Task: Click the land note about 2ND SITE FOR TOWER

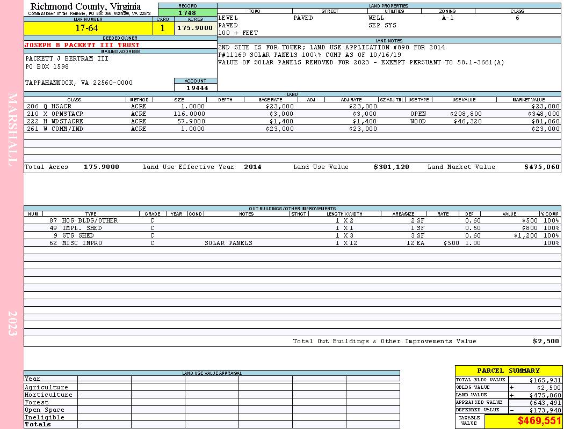Action: coord(331,47)
